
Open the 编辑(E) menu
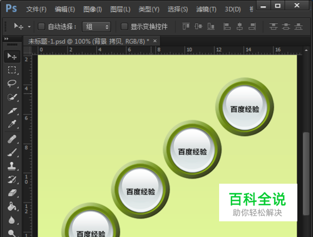[64, 9]
